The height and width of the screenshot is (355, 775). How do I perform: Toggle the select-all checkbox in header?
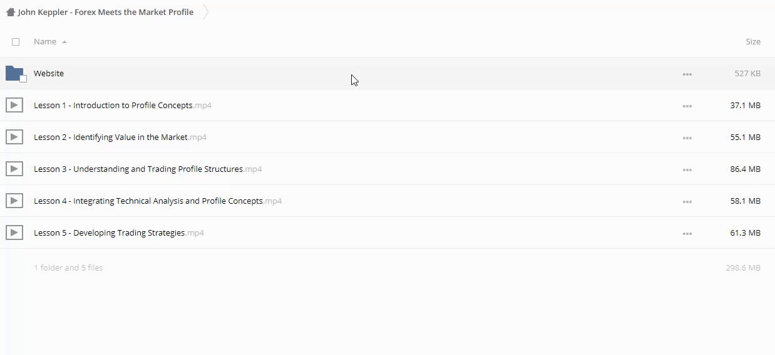(x=16, y=42)
